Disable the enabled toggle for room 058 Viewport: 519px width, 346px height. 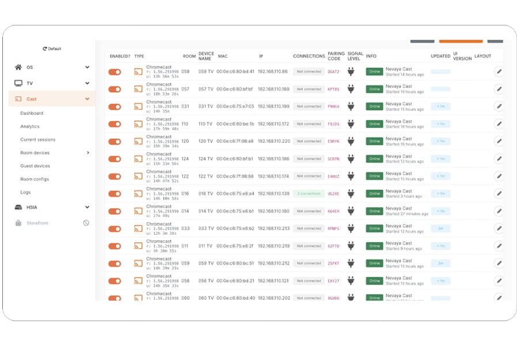tap(115, 72)
